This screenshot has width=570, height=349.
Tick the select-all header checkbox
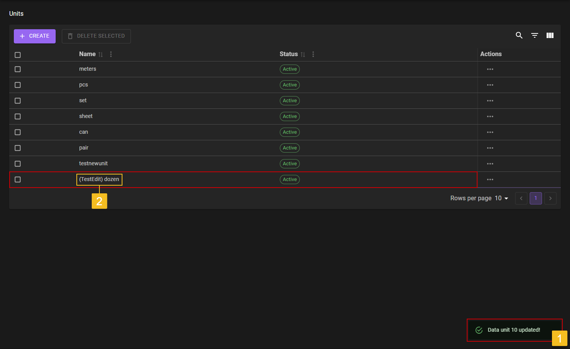[x=18, y=55]
